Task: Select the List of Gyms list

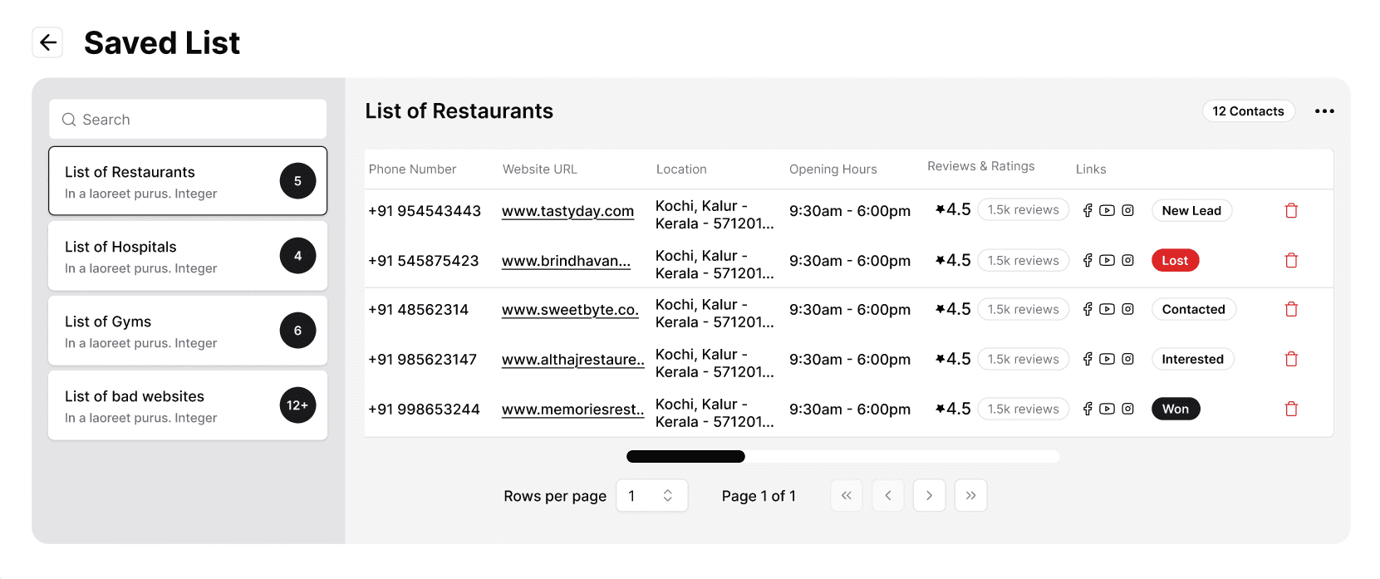Action: tap(188, 331)
